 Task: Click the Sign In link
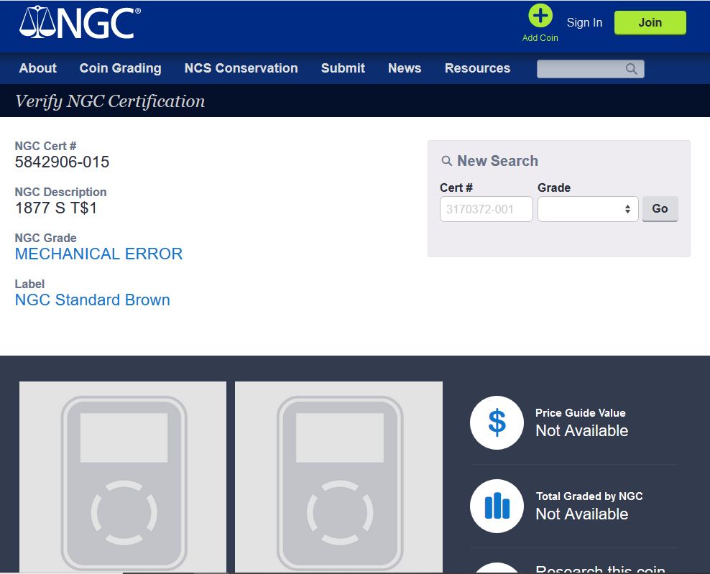tap(584, 22)
